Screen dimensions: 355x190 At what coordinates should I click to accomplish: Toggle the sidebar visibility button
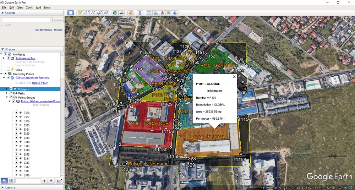click(71, 13)
